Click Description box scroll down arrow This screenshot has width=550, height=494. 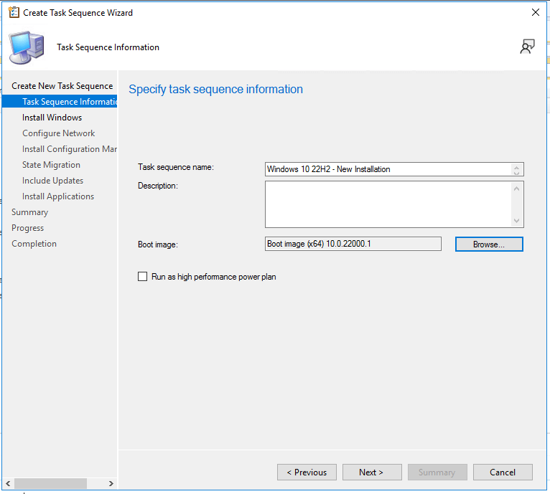(x=516, y=220)
